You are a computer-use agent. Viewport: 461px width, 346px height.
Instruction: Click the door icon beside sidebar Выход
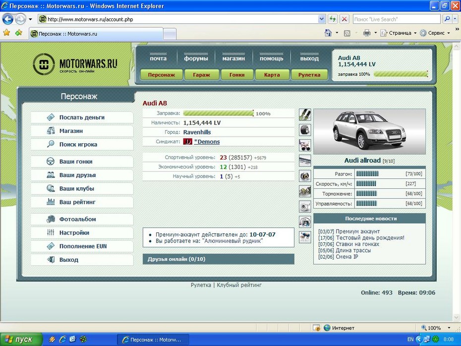51,259
